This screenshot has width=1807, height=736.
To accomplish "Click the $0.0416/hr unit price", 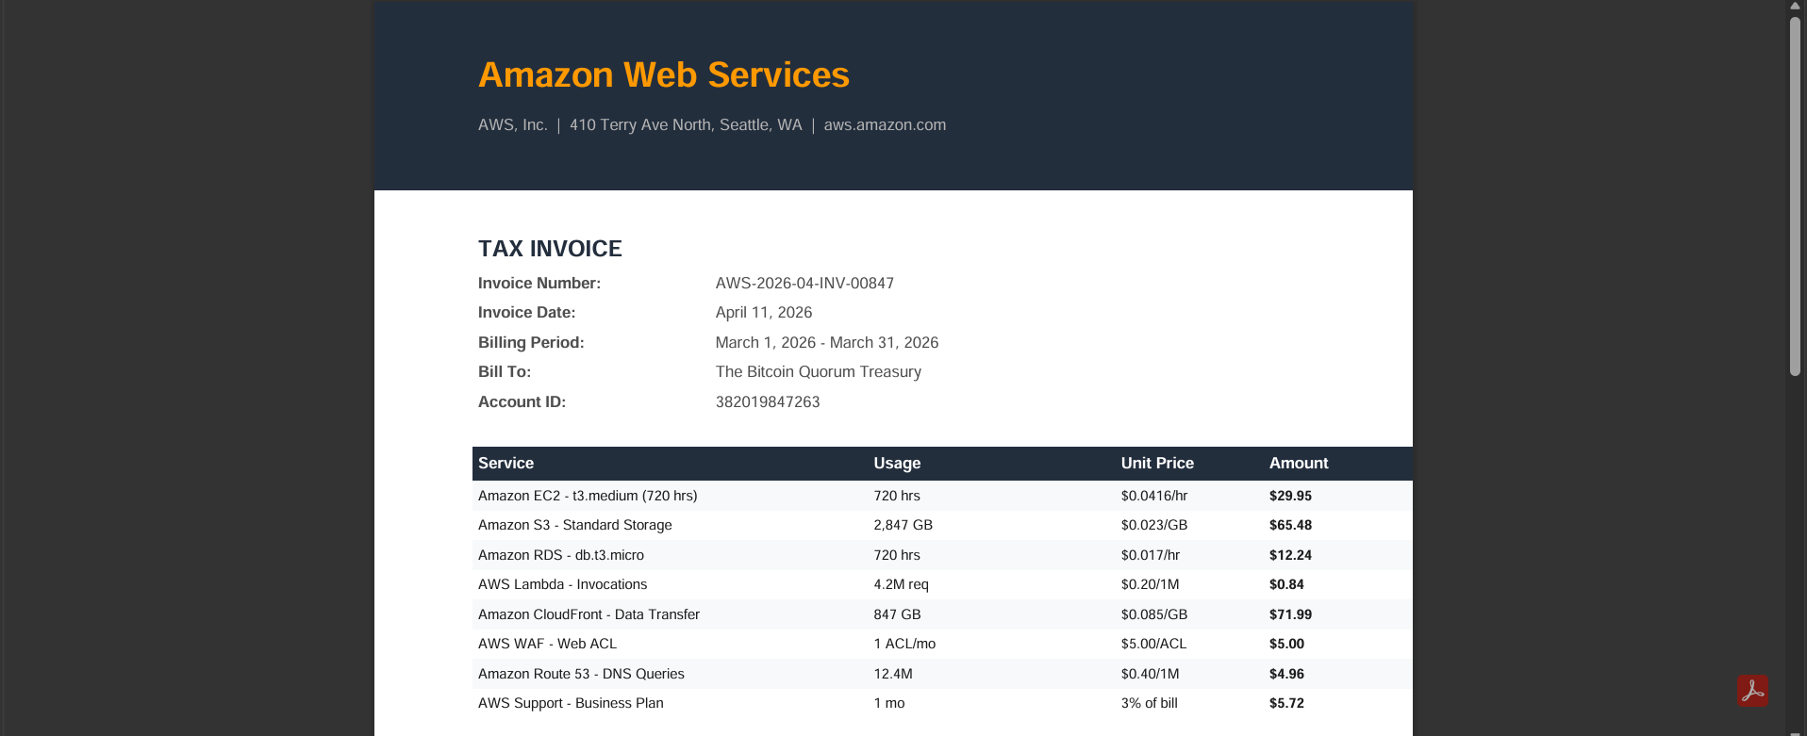I will [x=1154, y=496].
